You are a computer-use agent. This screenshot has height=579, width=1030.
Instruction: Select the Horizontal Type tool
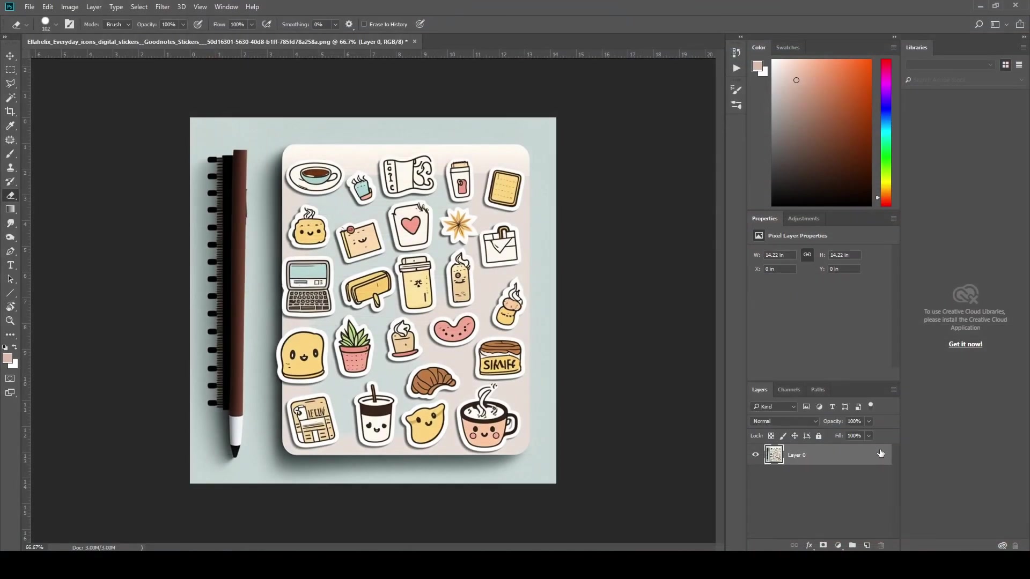(10, 265)
